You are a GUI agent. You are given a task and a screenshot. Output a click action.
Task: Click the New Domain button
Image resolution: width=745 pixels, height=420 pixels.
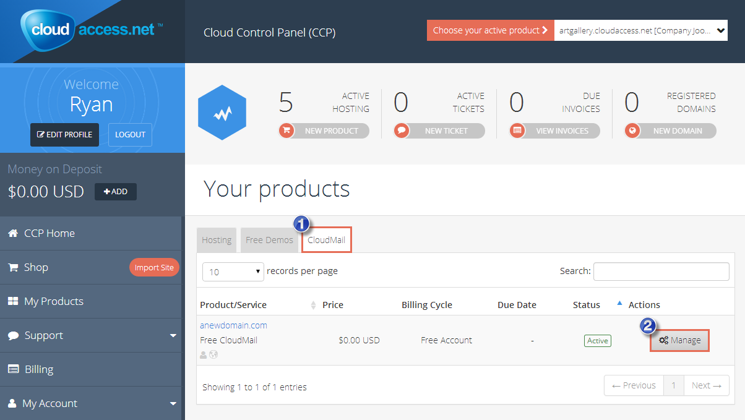670,131
